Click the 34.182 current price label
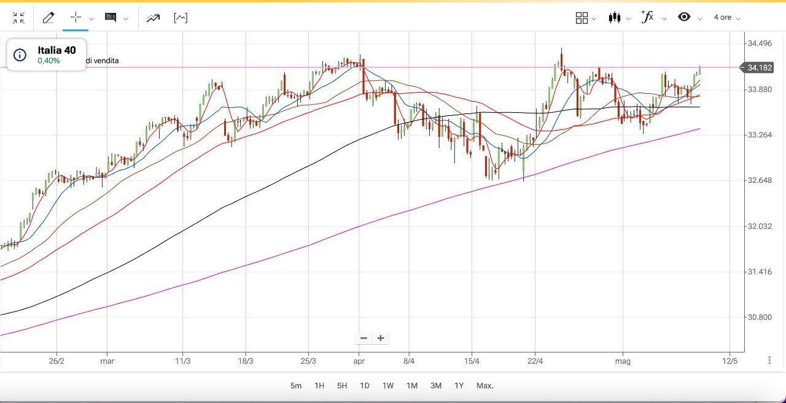The height and width of the screenshot is (403, 786). pos(760,67)
